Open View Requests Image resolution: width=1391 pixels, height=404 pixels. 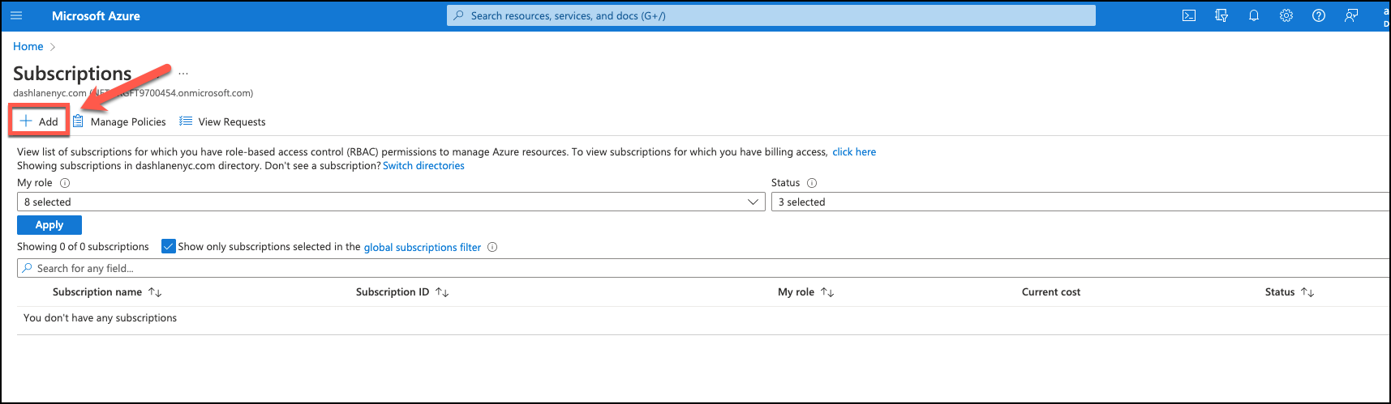(222, 121)
